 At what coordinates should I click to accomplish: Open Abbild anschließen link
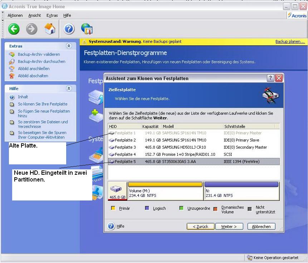click(34, 69)
